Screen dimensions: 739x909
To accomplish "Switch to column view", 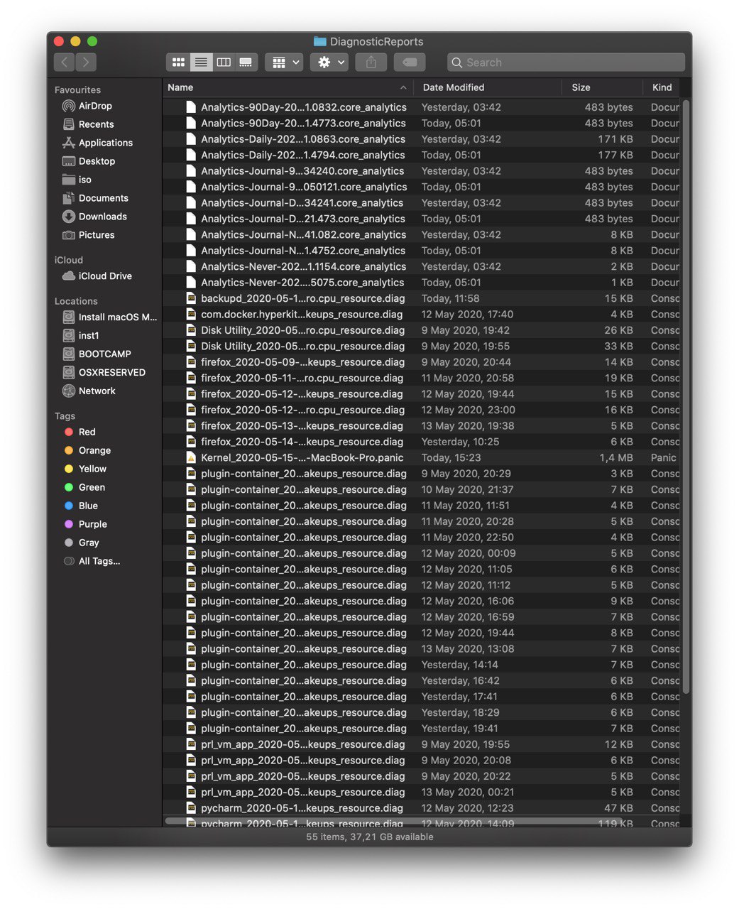I will point(224,62).
